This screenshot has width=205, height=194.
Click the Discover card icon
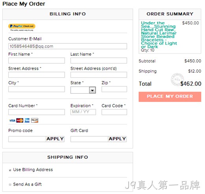pyautogui.click(x=35, y=121)
